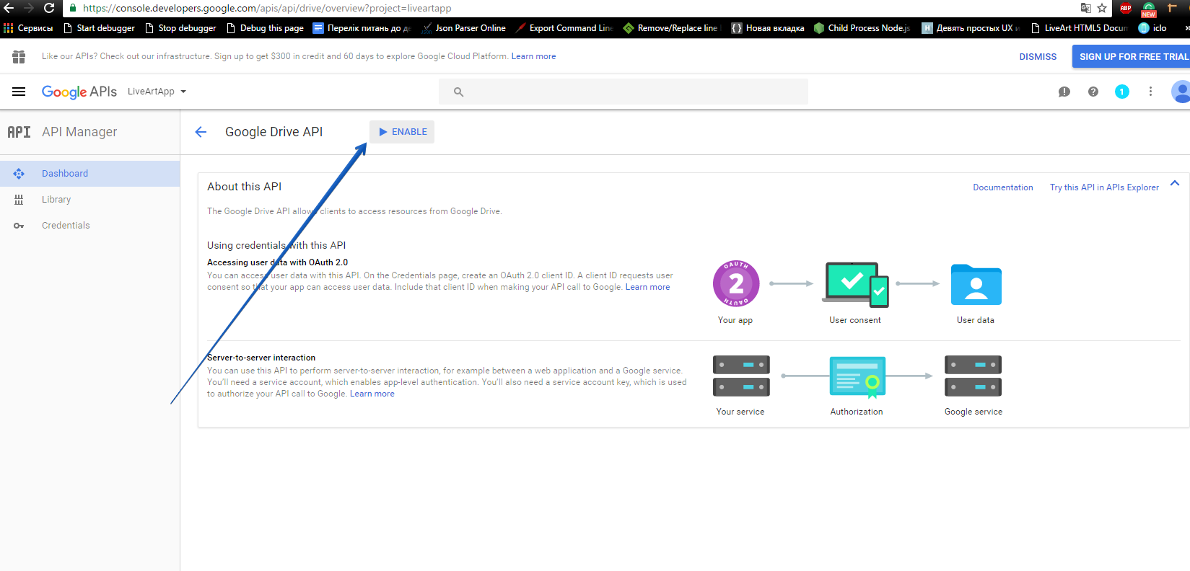This screenshot has width=1190, height=571.
Task: Click the browser back arrow
Action: 9,8
